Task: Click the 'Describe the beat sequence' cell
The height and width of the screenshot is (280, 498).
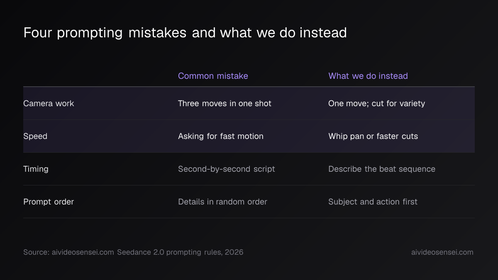Action: click(382, 169)
